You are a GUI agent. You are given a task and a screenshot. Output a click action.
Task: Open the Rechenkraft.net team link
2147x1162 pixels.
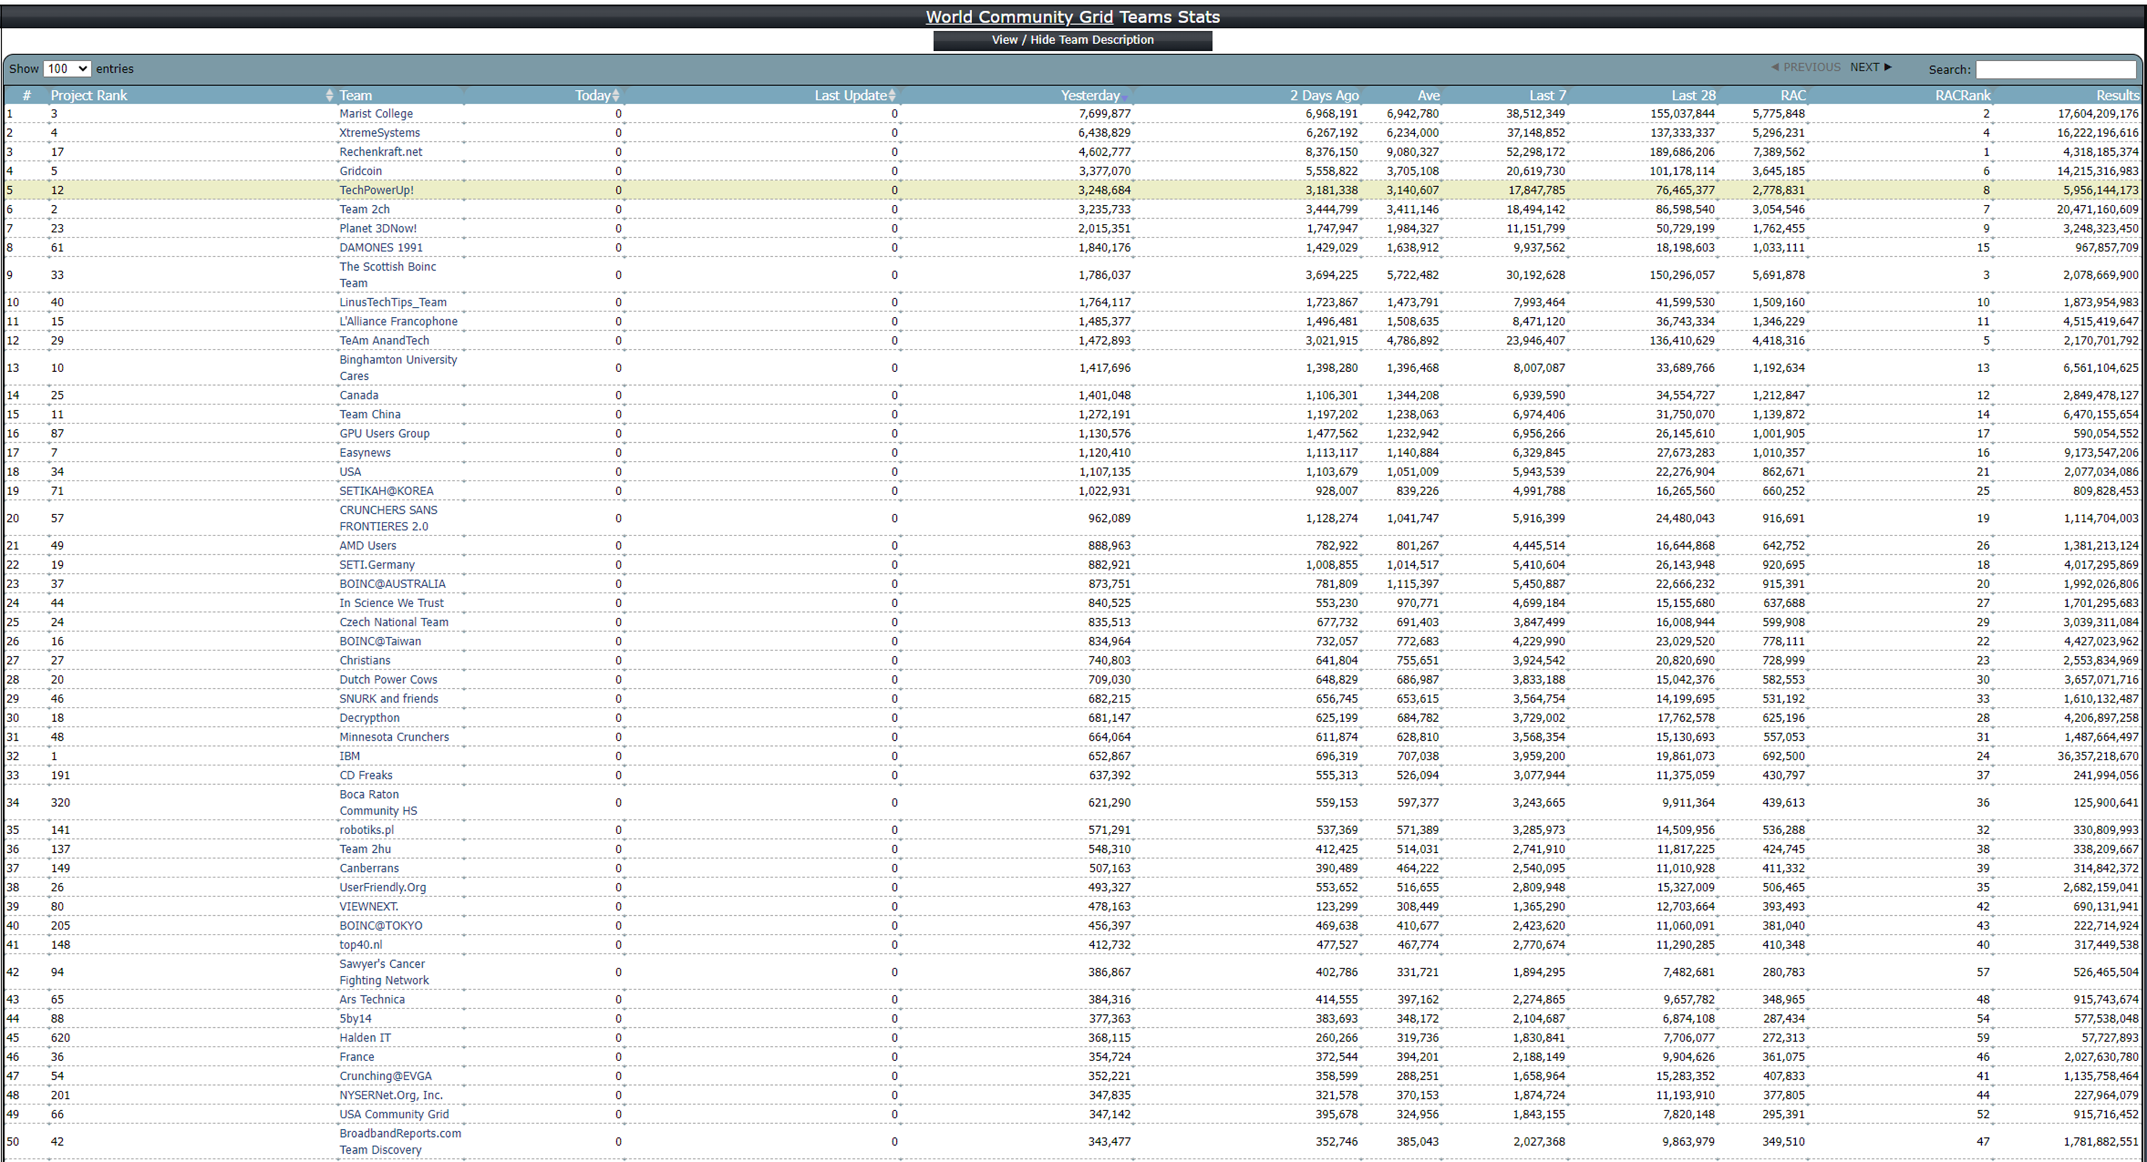point(381,152)
